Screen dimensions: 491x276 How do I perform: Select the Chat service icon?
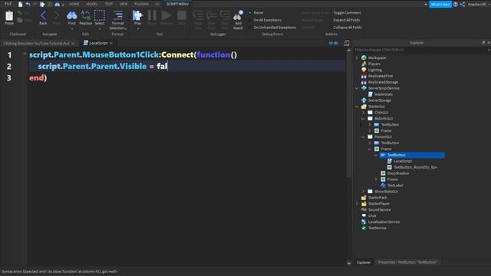364,215
